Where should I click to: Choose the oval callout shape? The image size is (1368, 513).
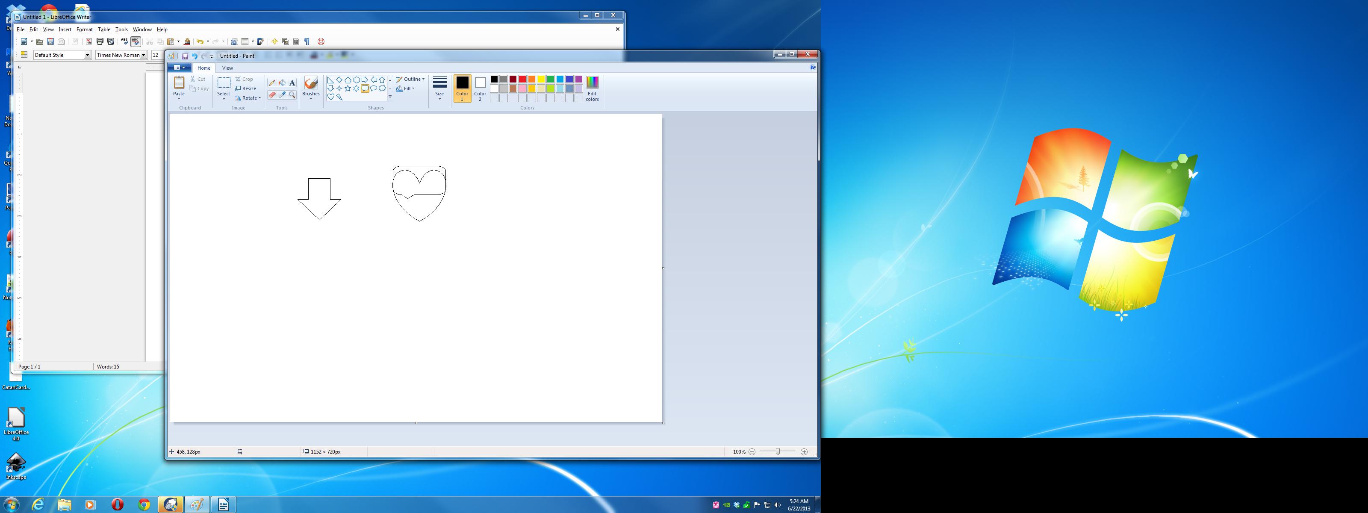(x=373, y=88)
